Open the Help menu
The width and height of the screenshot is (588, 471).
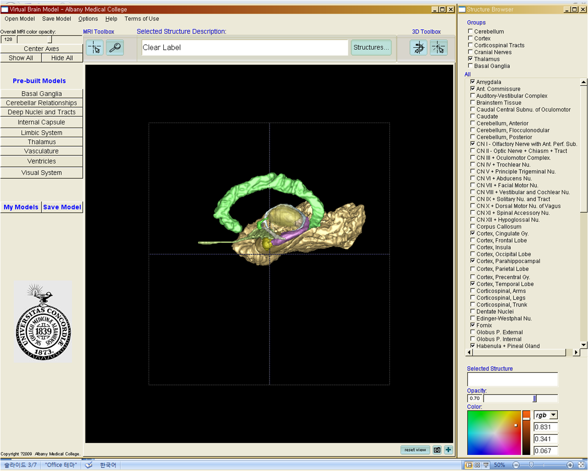[x=111, y=19]
